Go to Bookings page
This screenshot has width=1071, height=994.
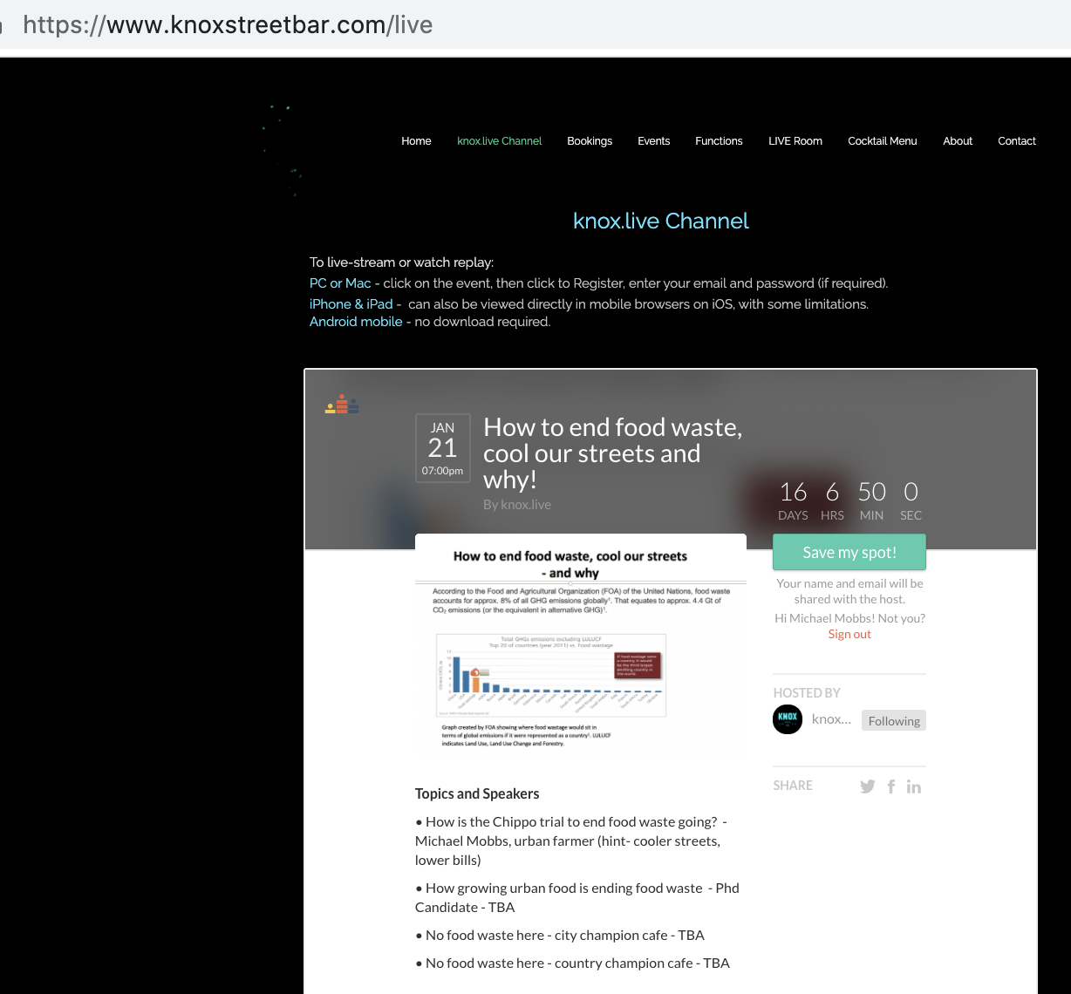[590, 141]
